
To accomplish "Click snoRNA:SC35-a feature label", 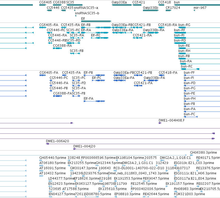I will pyautogui.click(x=86, y=8).
